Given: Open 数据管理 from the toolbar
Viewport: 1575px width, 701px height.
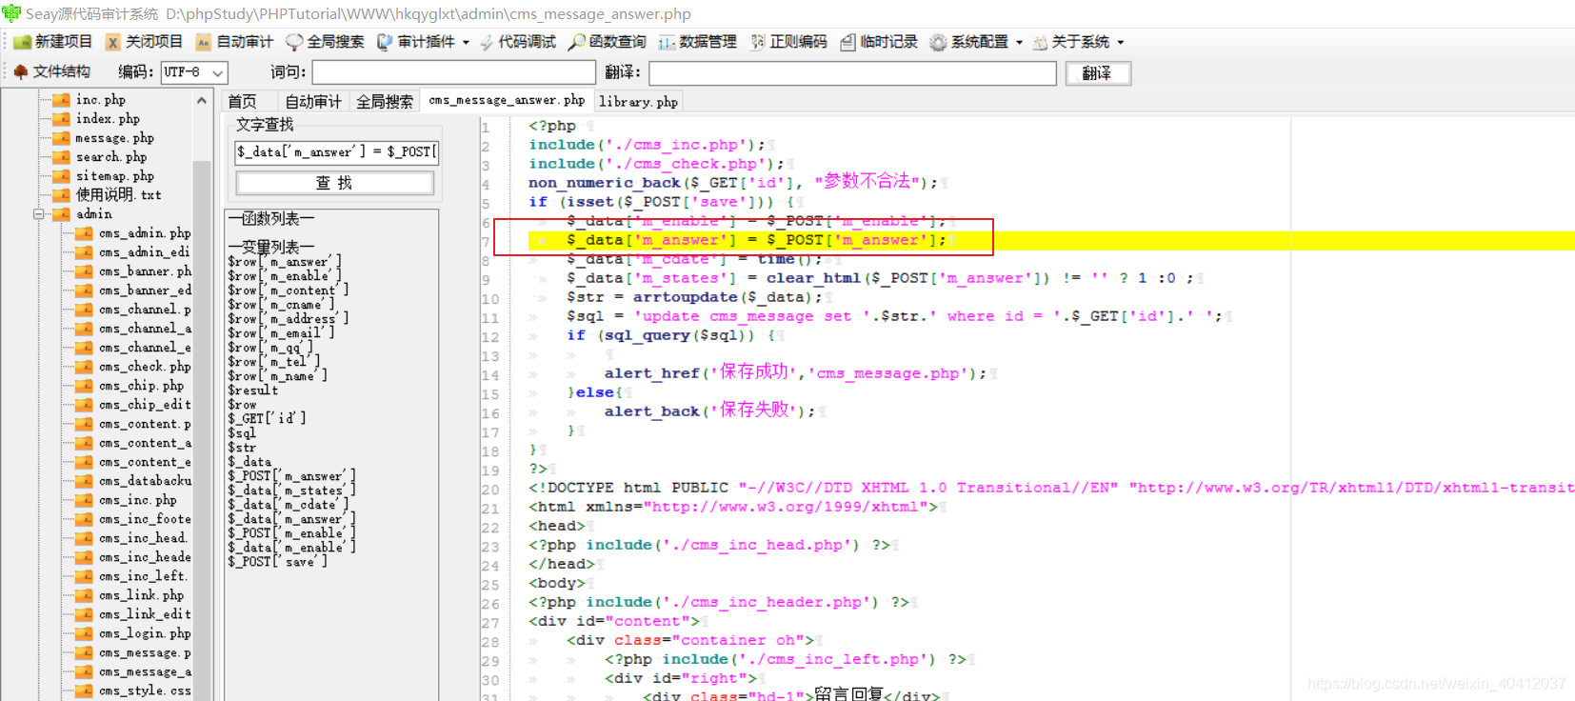Looking at the screenshot, I should 698,42.
